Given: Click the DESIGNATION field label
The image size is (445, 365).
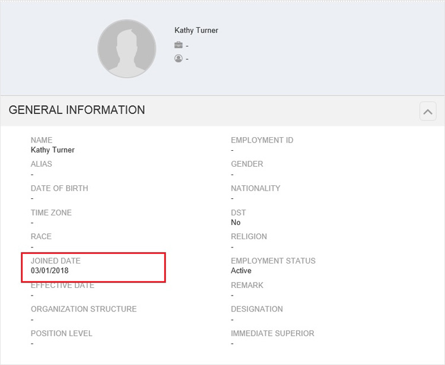Looking at the screenshot, I should pos(257,309).
